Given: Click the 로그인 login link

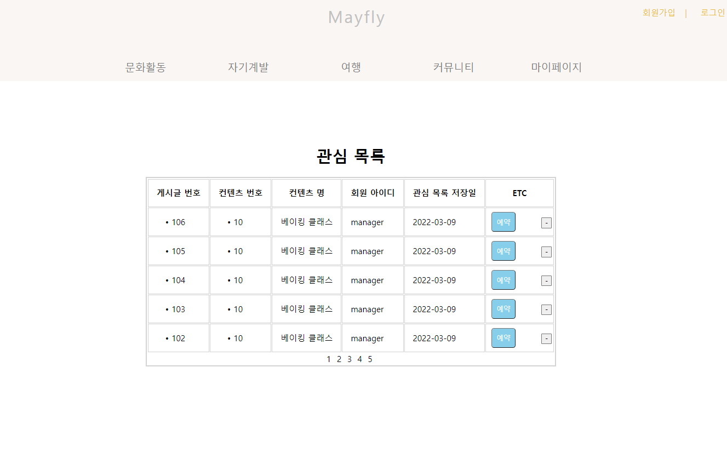Looking at the screenshot, I should [x=712, y=13].
